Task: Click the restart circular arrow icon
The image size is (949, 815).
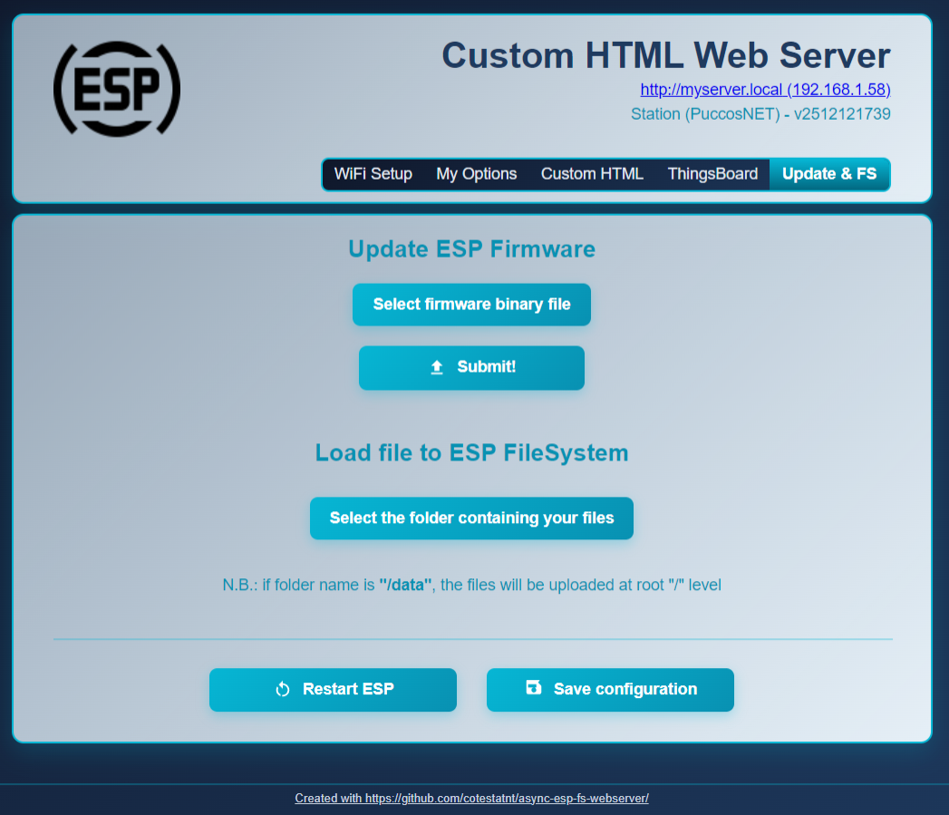Action: pyautogui.click(x=283, y=689)
